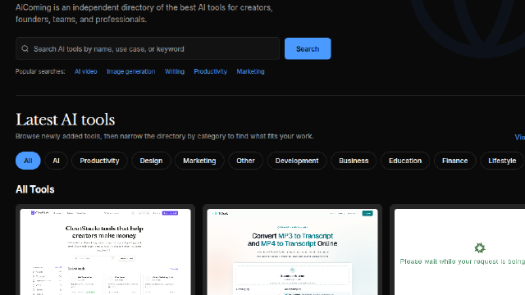Filter tools by Finance category
This screenshot has height=295, width=525.
tap(454, 161)
